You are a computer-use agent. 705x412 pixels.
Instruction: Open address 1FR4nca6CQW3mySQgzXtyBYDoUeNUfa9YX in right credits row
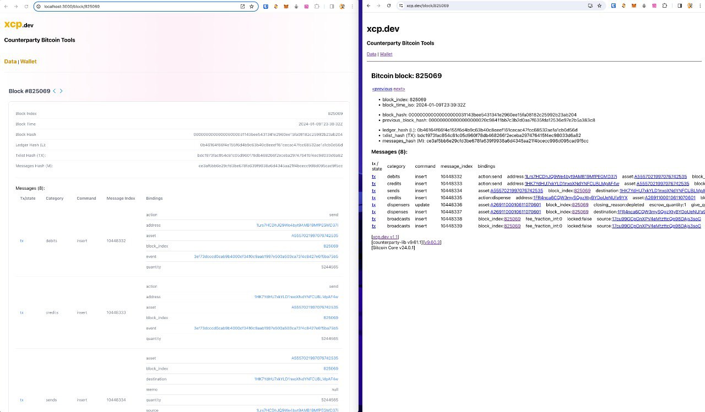tap(581, 197)
